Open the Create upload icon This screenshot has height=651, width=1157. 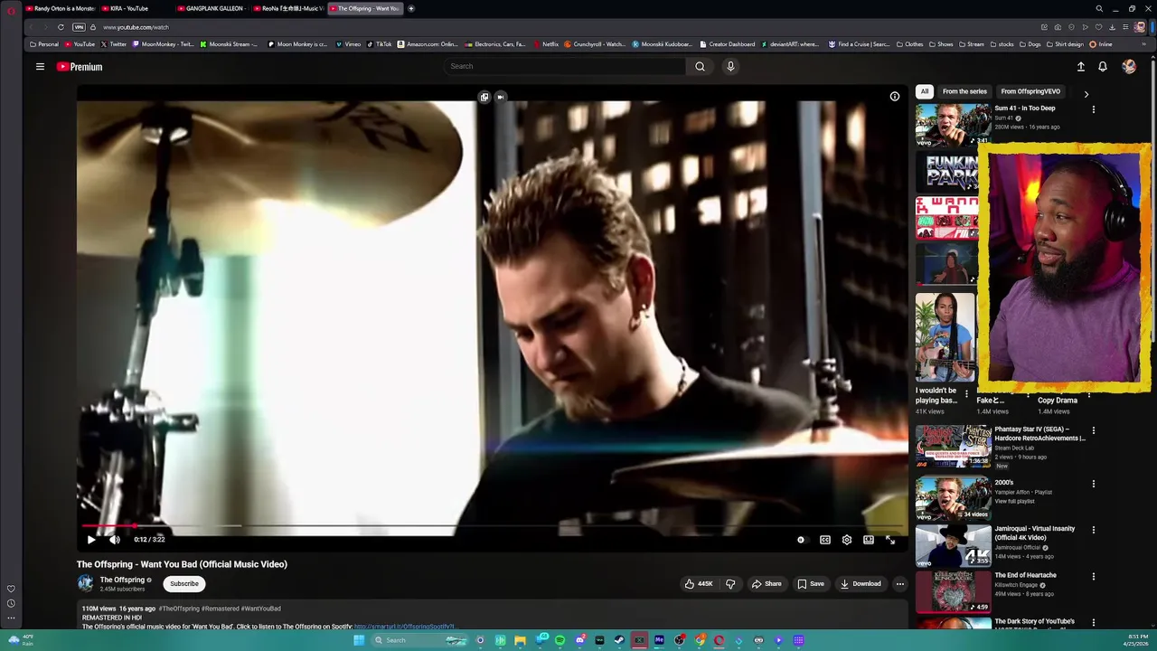pyautogui.click(x=1080, y=67)
